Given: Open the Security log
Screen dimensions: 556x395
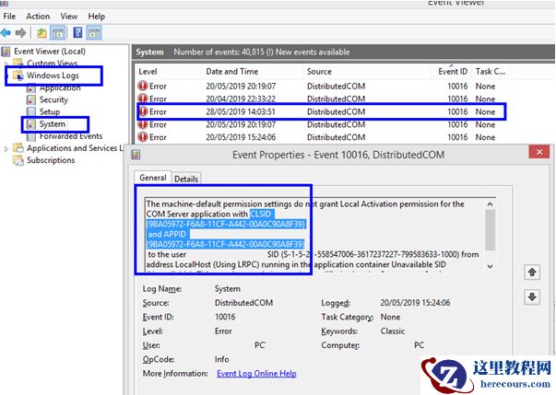Looking at the screenshot, I should (x=53, y=99).
